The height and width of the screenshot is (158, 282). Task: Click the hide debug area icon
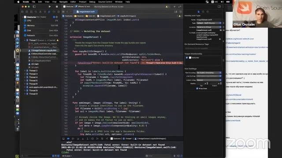pyautogui.click(x=63, y=139)
